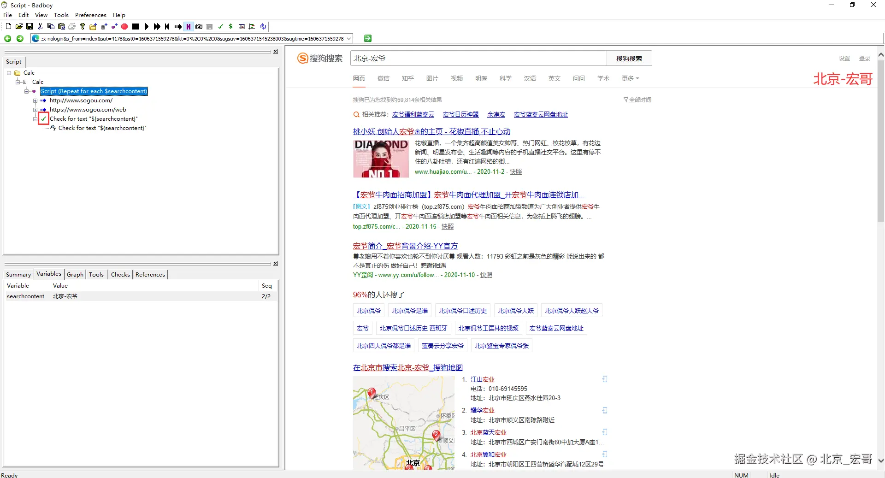Start recording with the red circle button
The width and height of the screenshot is (885, 478).
pos(124,27)
